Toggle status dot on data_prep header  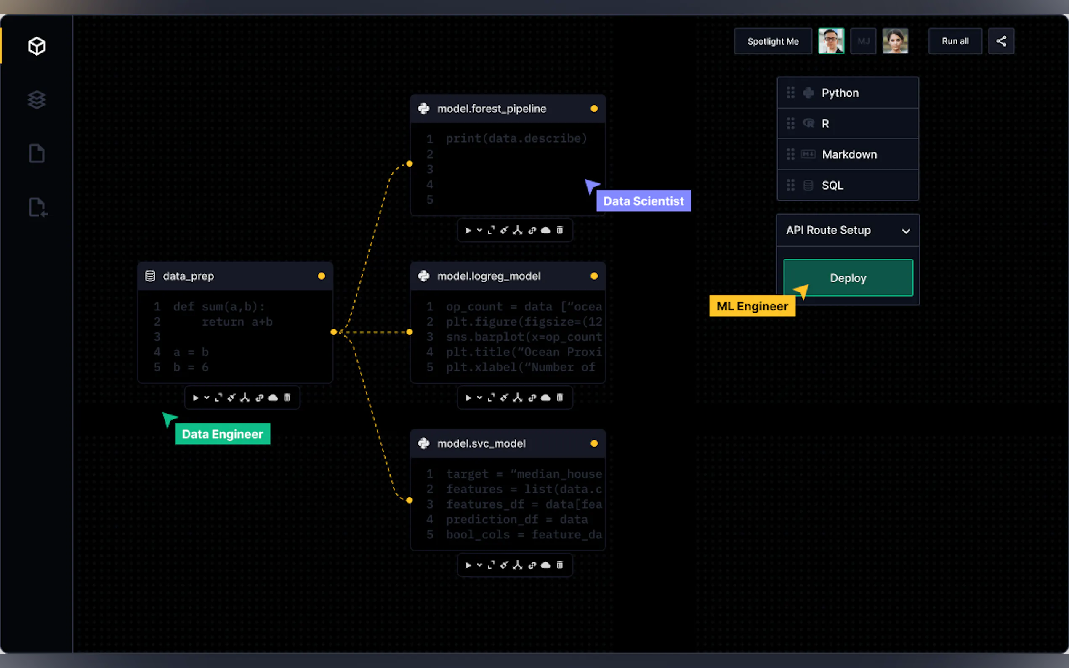point(321,276)
